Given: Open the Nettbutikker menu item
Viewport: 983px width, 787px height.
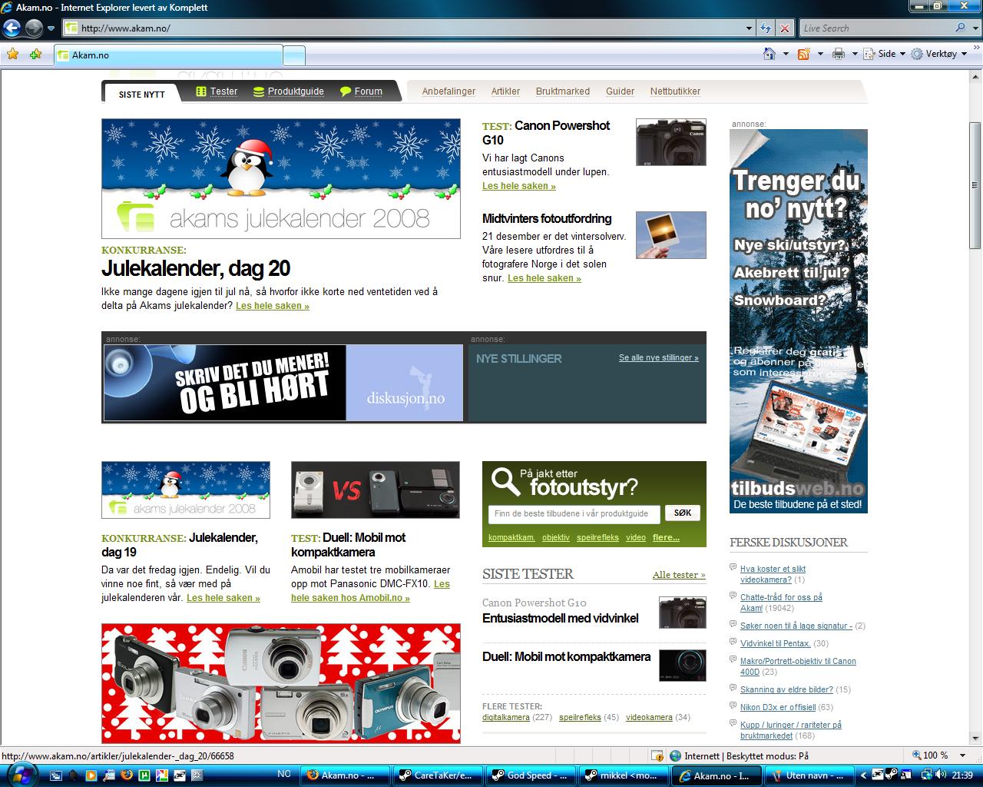Looking at the screenshot, I should coord(675,91).
